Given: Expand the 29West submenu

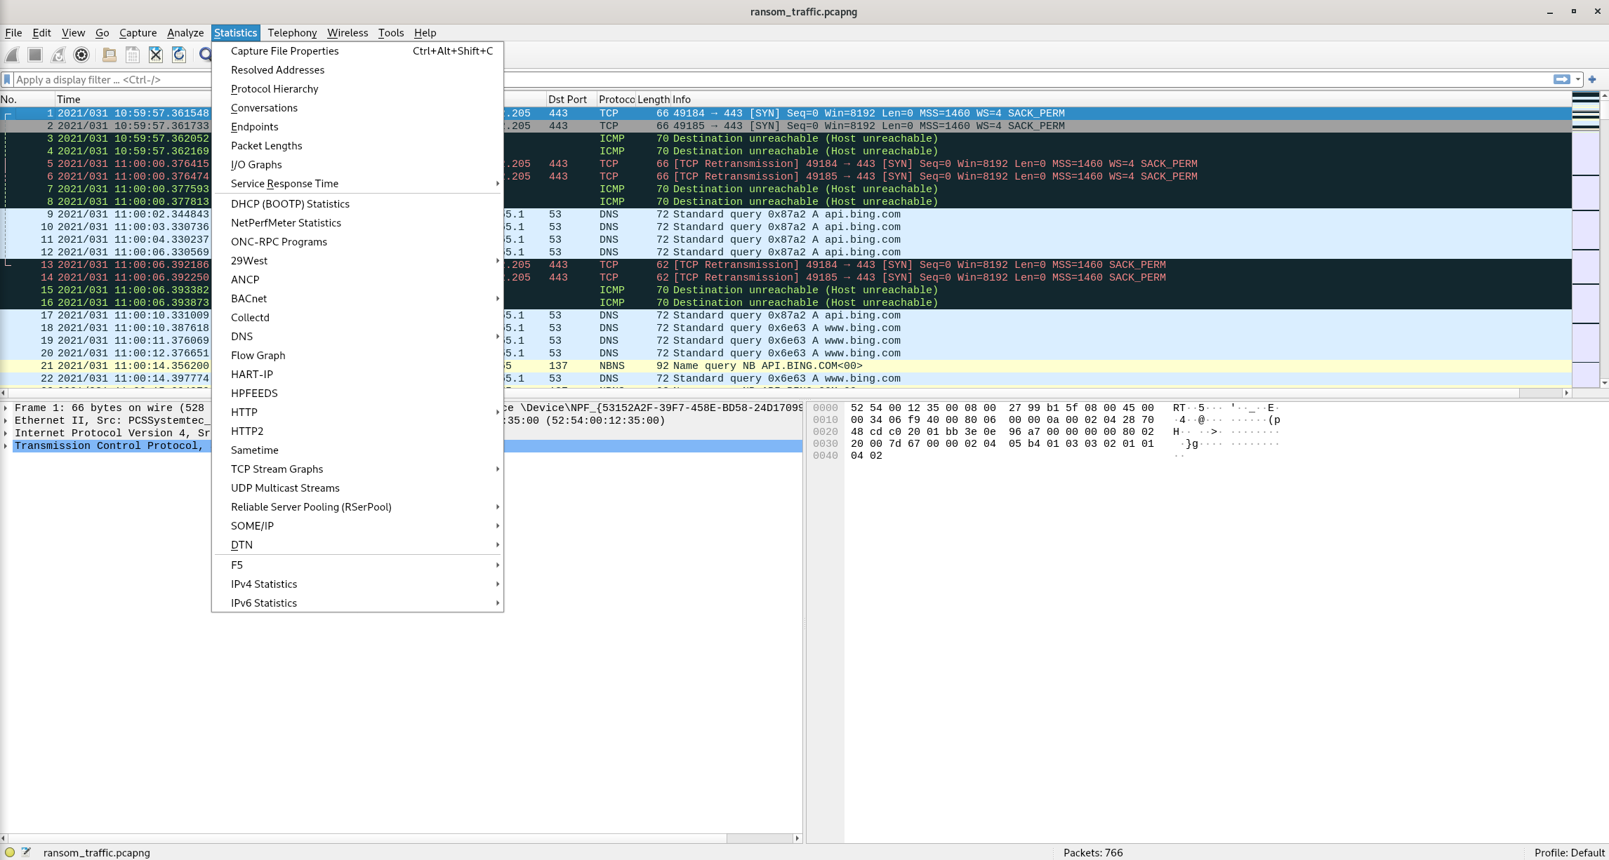Looking at the screenshot, I should (357, 260).
